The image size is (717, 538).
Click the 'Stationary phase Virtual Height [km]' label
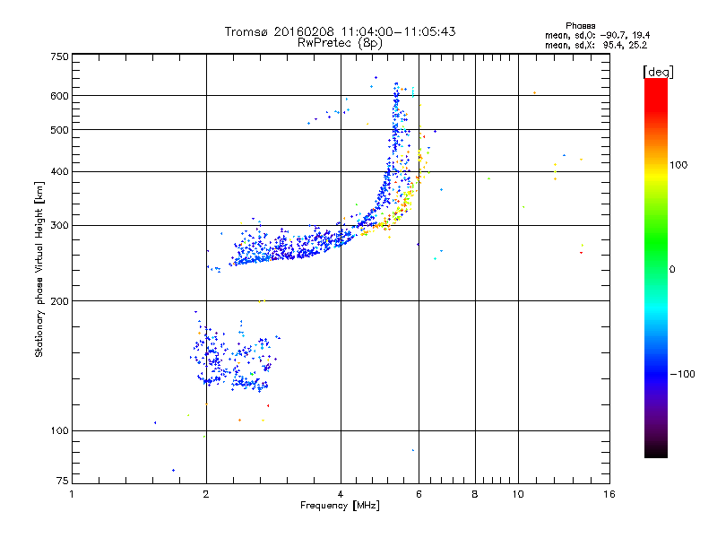[x=39, y=269]
